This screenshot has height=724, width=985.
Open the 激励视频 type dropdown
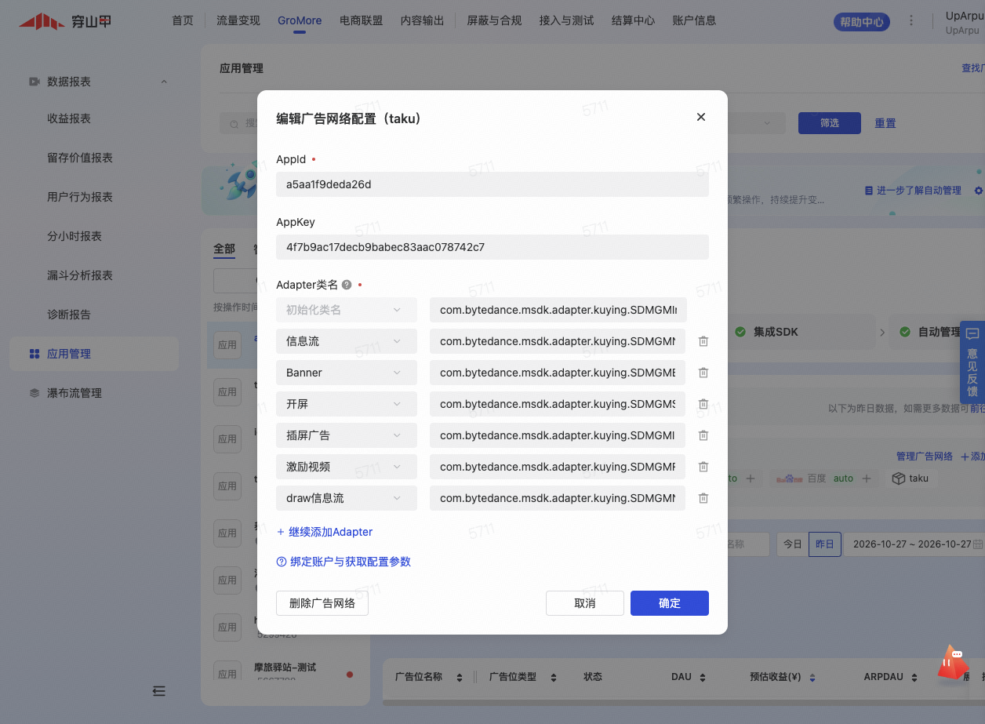tap(347, 467)
